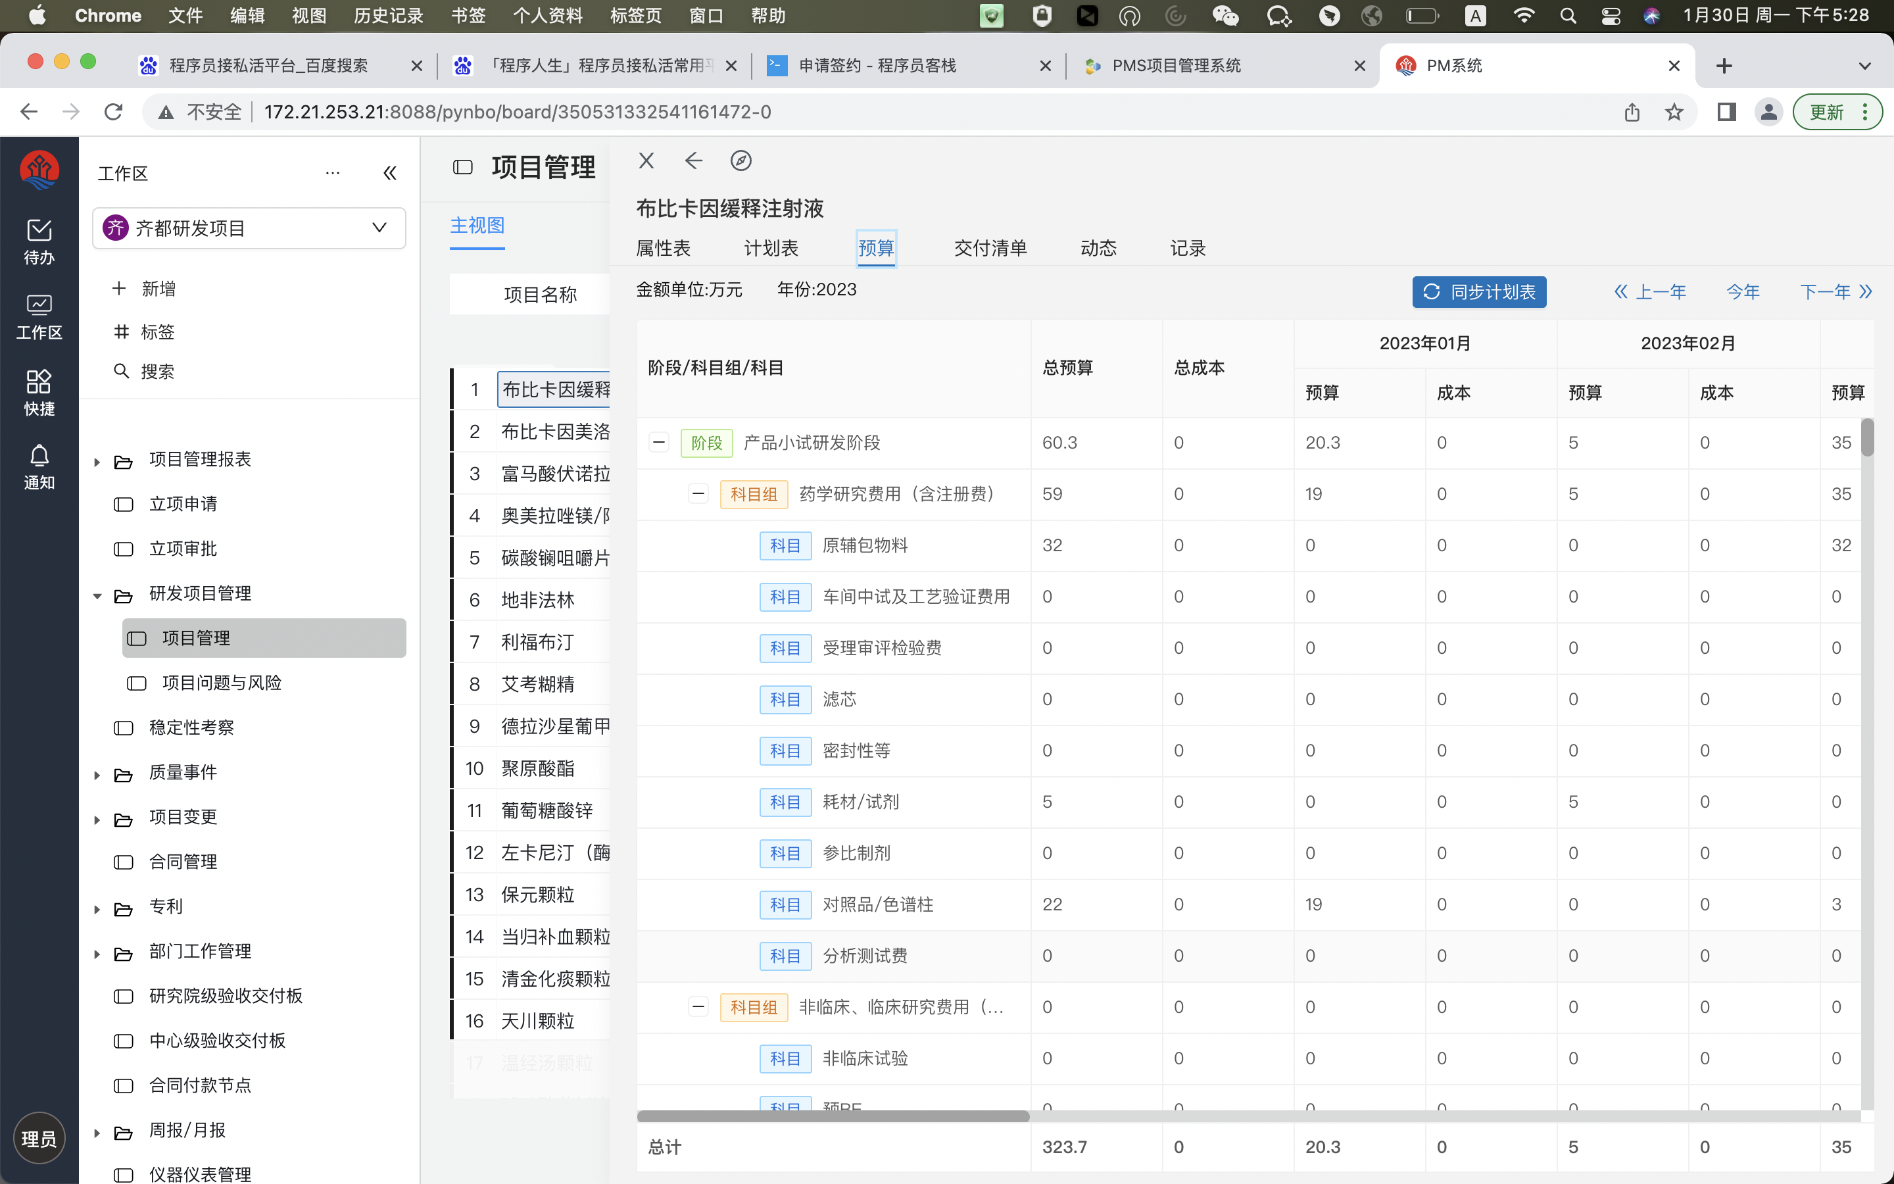
Task: Open the 齐都研发项目 workspace dropdown
Action: coord(249,228)
